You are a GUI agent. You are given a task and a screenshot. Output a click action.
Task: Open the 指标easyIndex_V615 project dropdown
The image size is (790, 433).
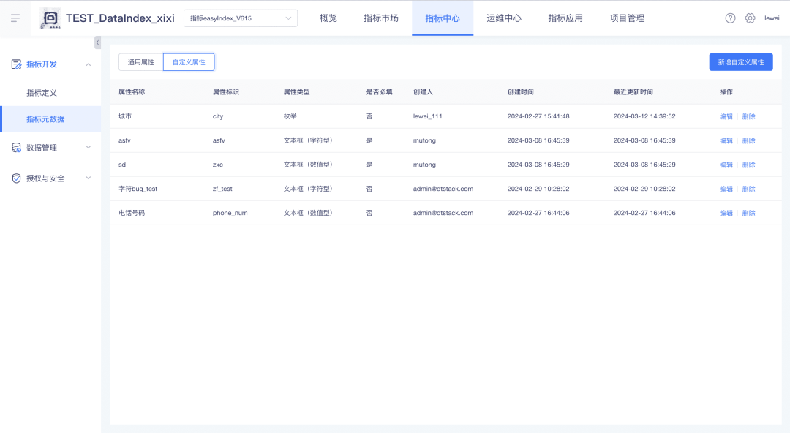click(x=241, y=18)
